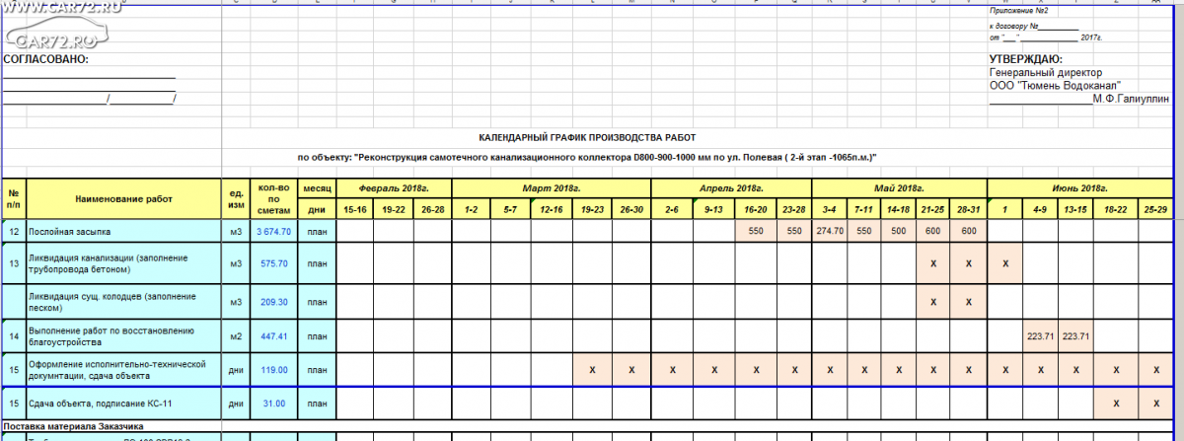Select the plan cell with value 274.70
This screenshot has width=1184, height=441.
pos(829,231)
